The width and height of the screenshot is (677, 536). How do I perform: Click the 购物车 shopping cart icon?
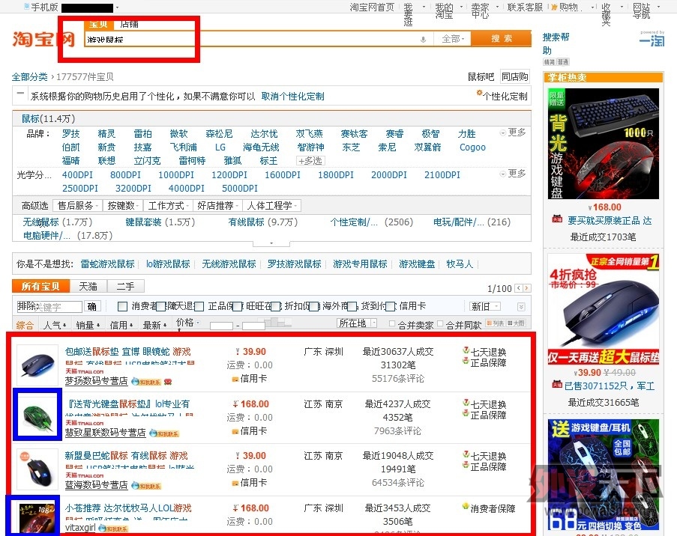point(554,7)
